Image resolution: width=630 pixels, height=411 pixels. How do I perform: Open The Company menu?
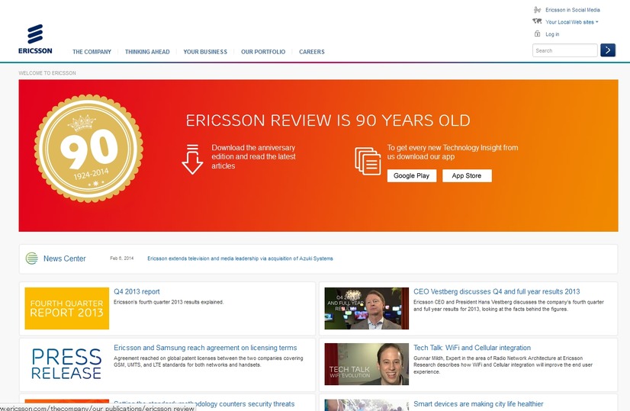92,52
